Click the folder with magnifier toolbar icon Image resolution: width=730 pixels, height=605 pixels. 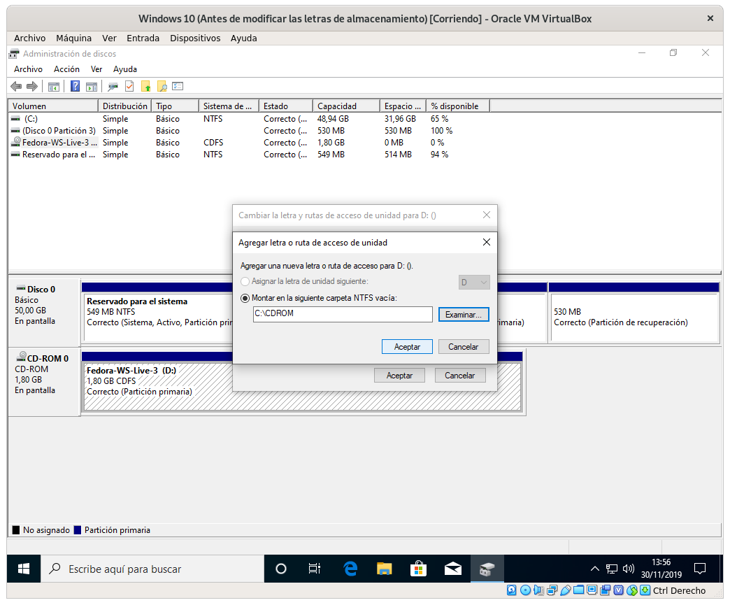162,86
